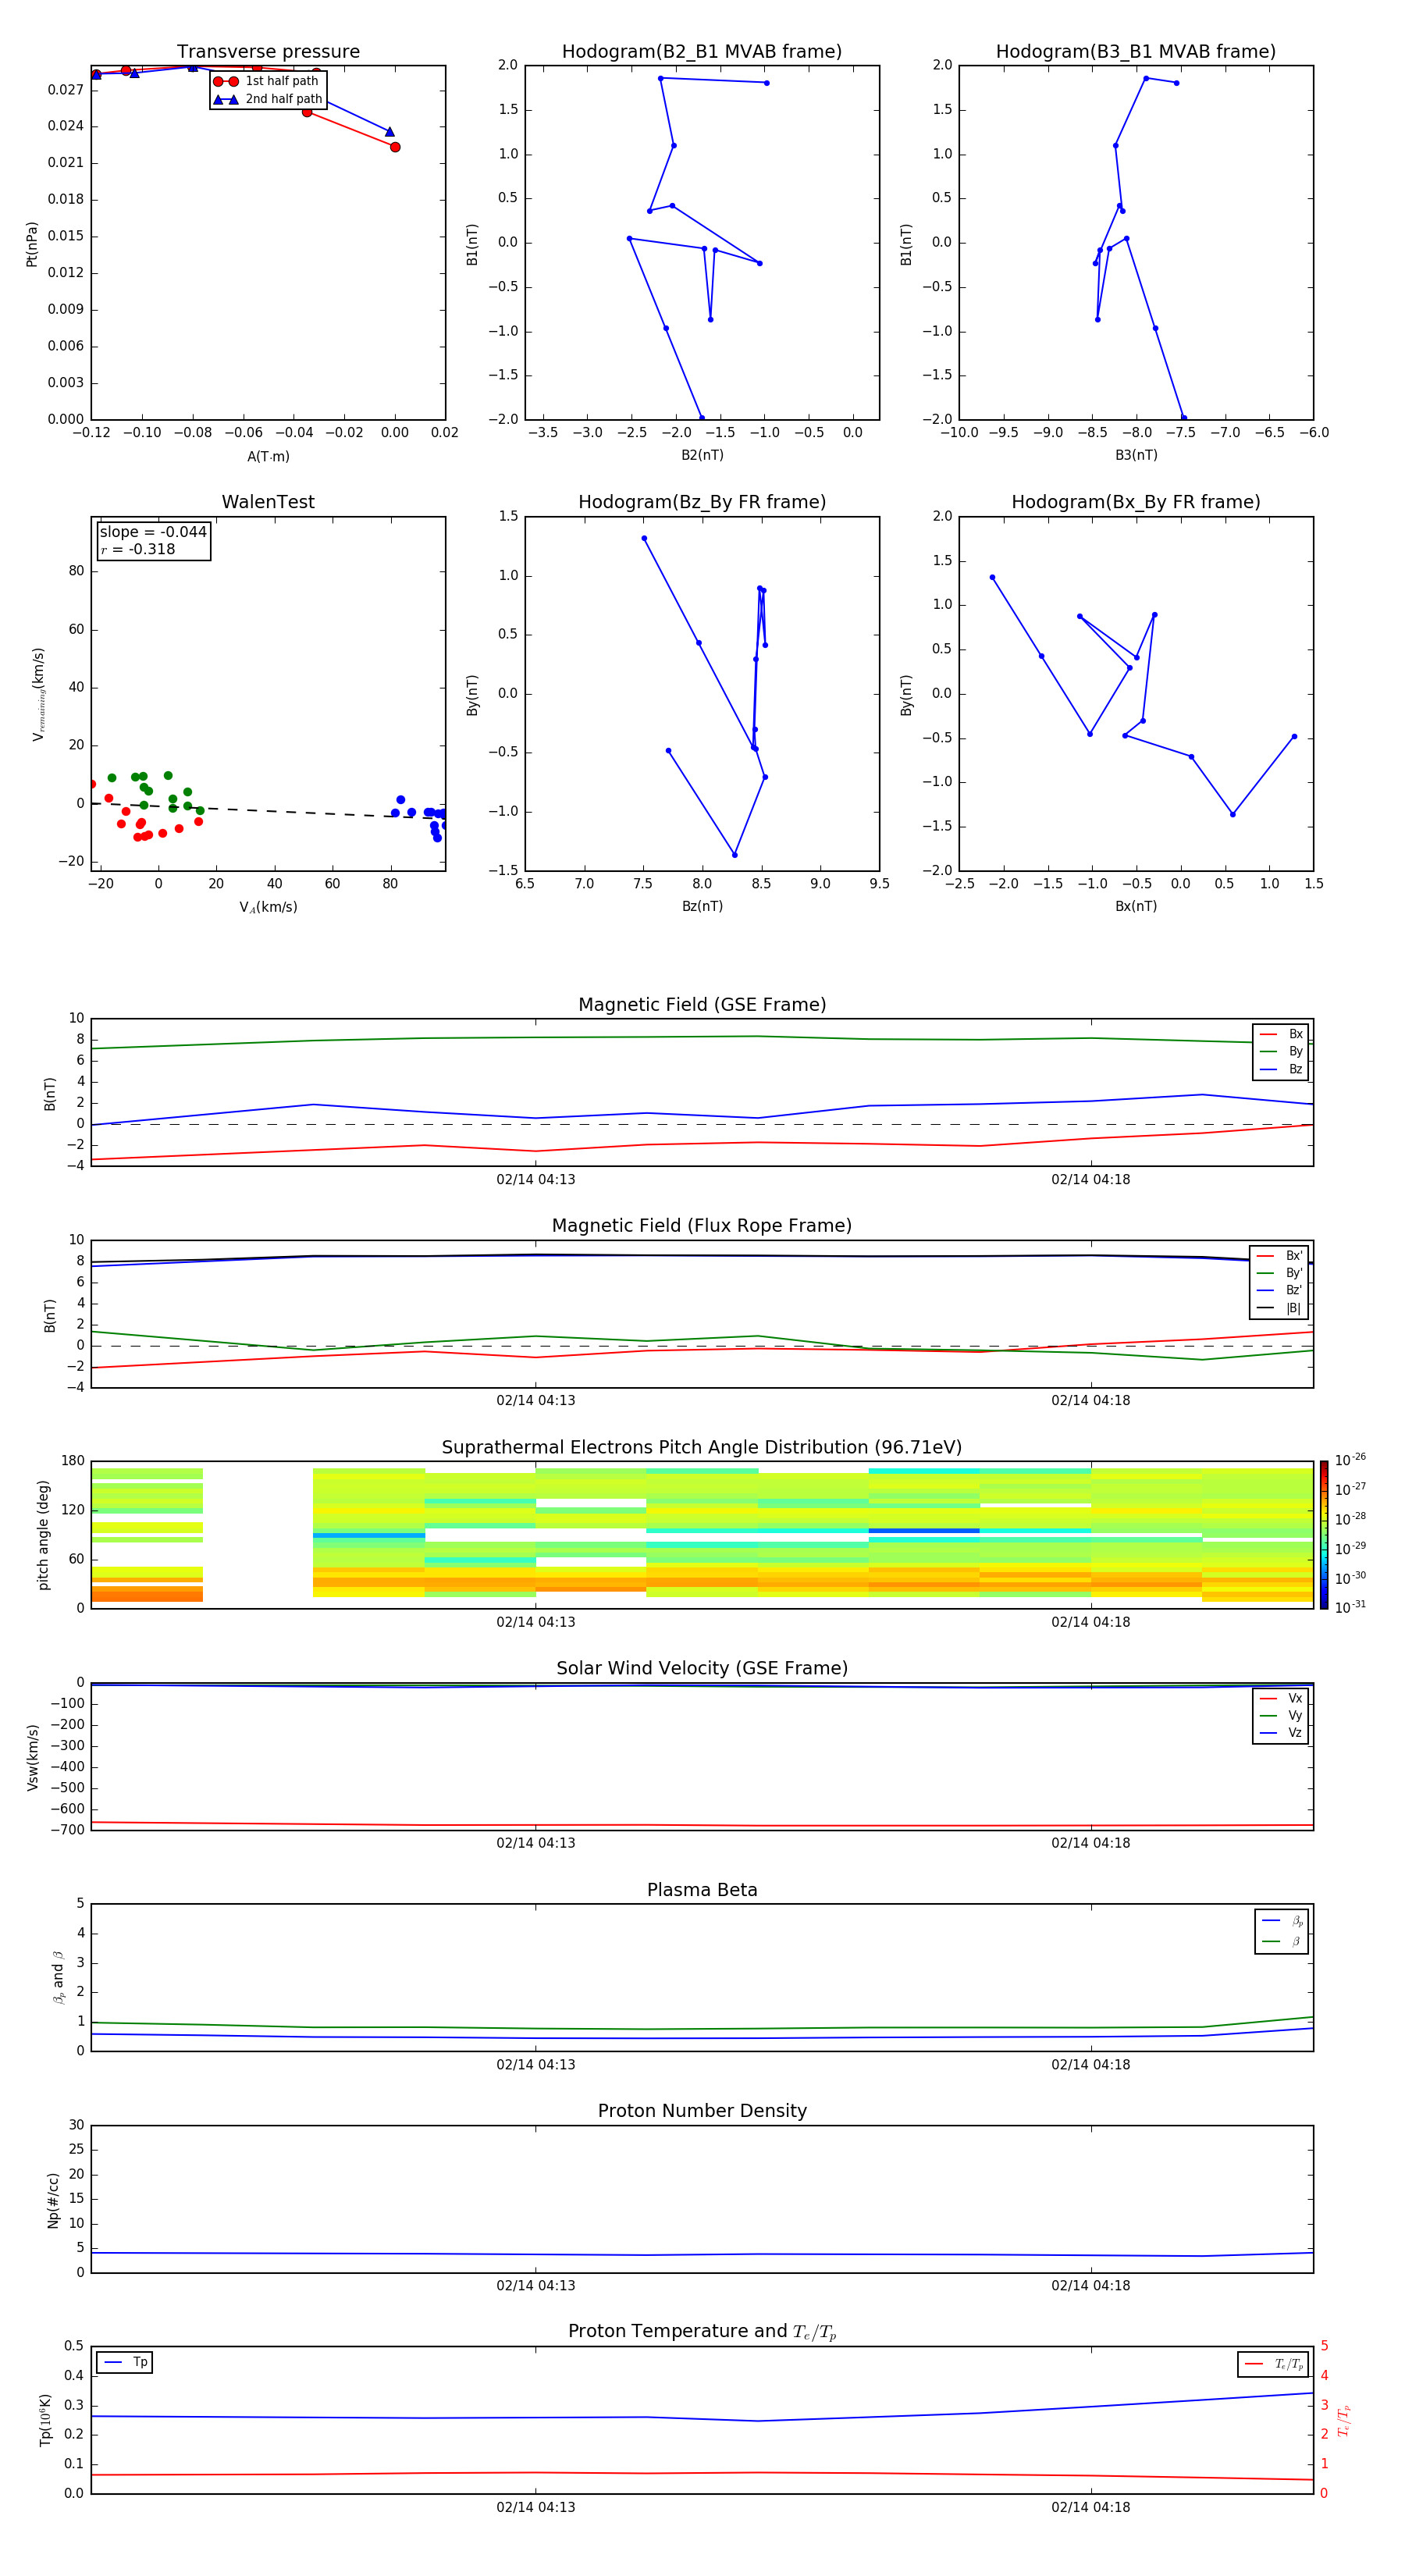The image size is (1405, 2576).
Task: Click the "Np(#/cc)" y-axis label
Action: coord(52,2200)
